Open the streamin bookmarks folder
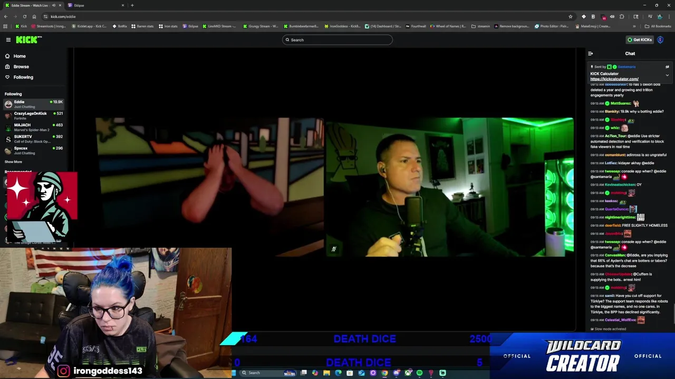This screenshot has height=379, width=675. 481,26
